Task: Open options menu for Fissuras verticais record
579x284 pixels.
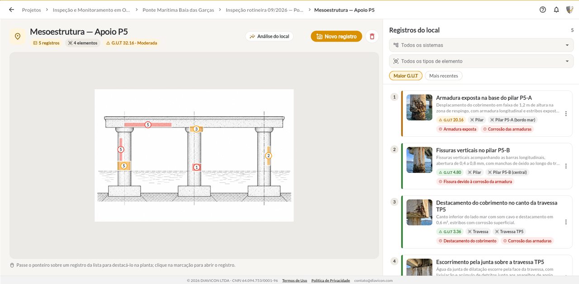Action: click(566, 166)
